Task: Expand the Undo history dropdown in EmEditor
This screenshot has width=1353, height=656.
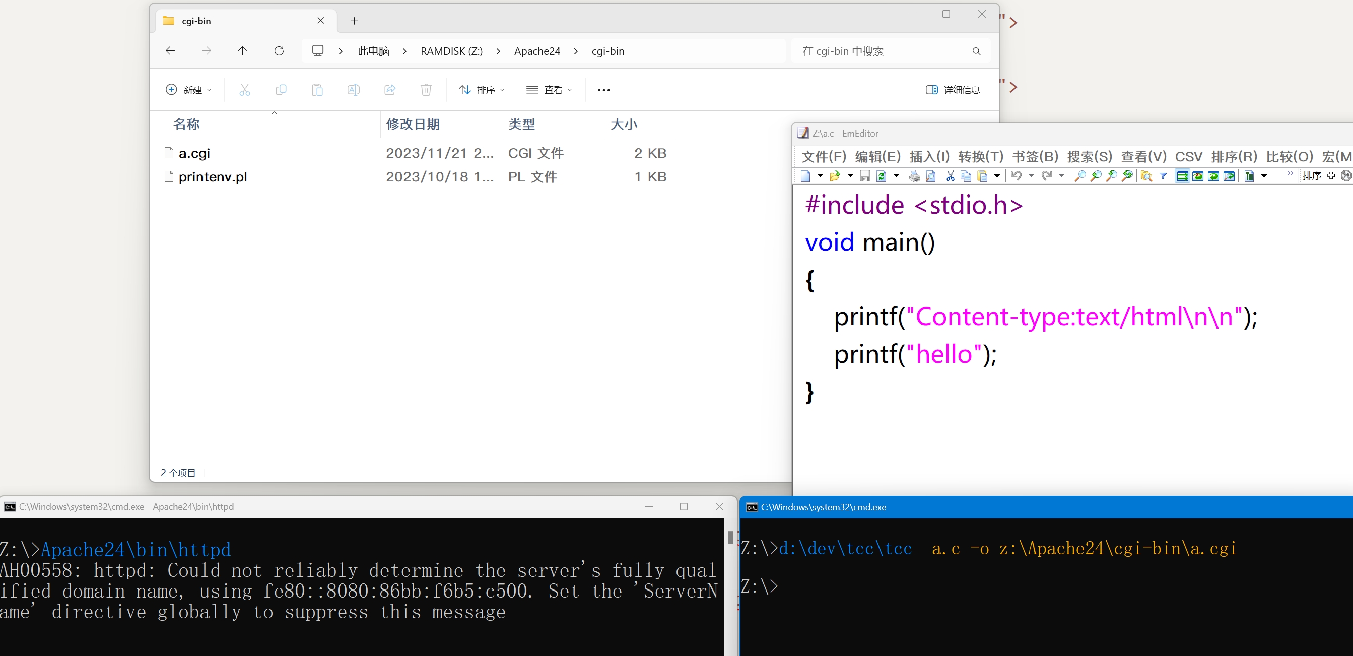Action: 1031,176
